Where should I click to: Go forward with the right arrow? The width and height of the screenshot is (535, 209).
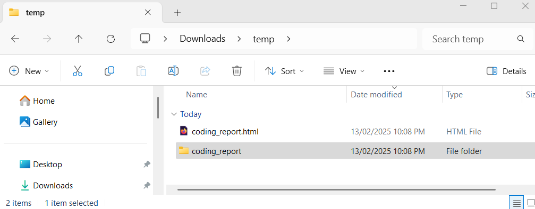pyautogui.click(x=47, y=39)
